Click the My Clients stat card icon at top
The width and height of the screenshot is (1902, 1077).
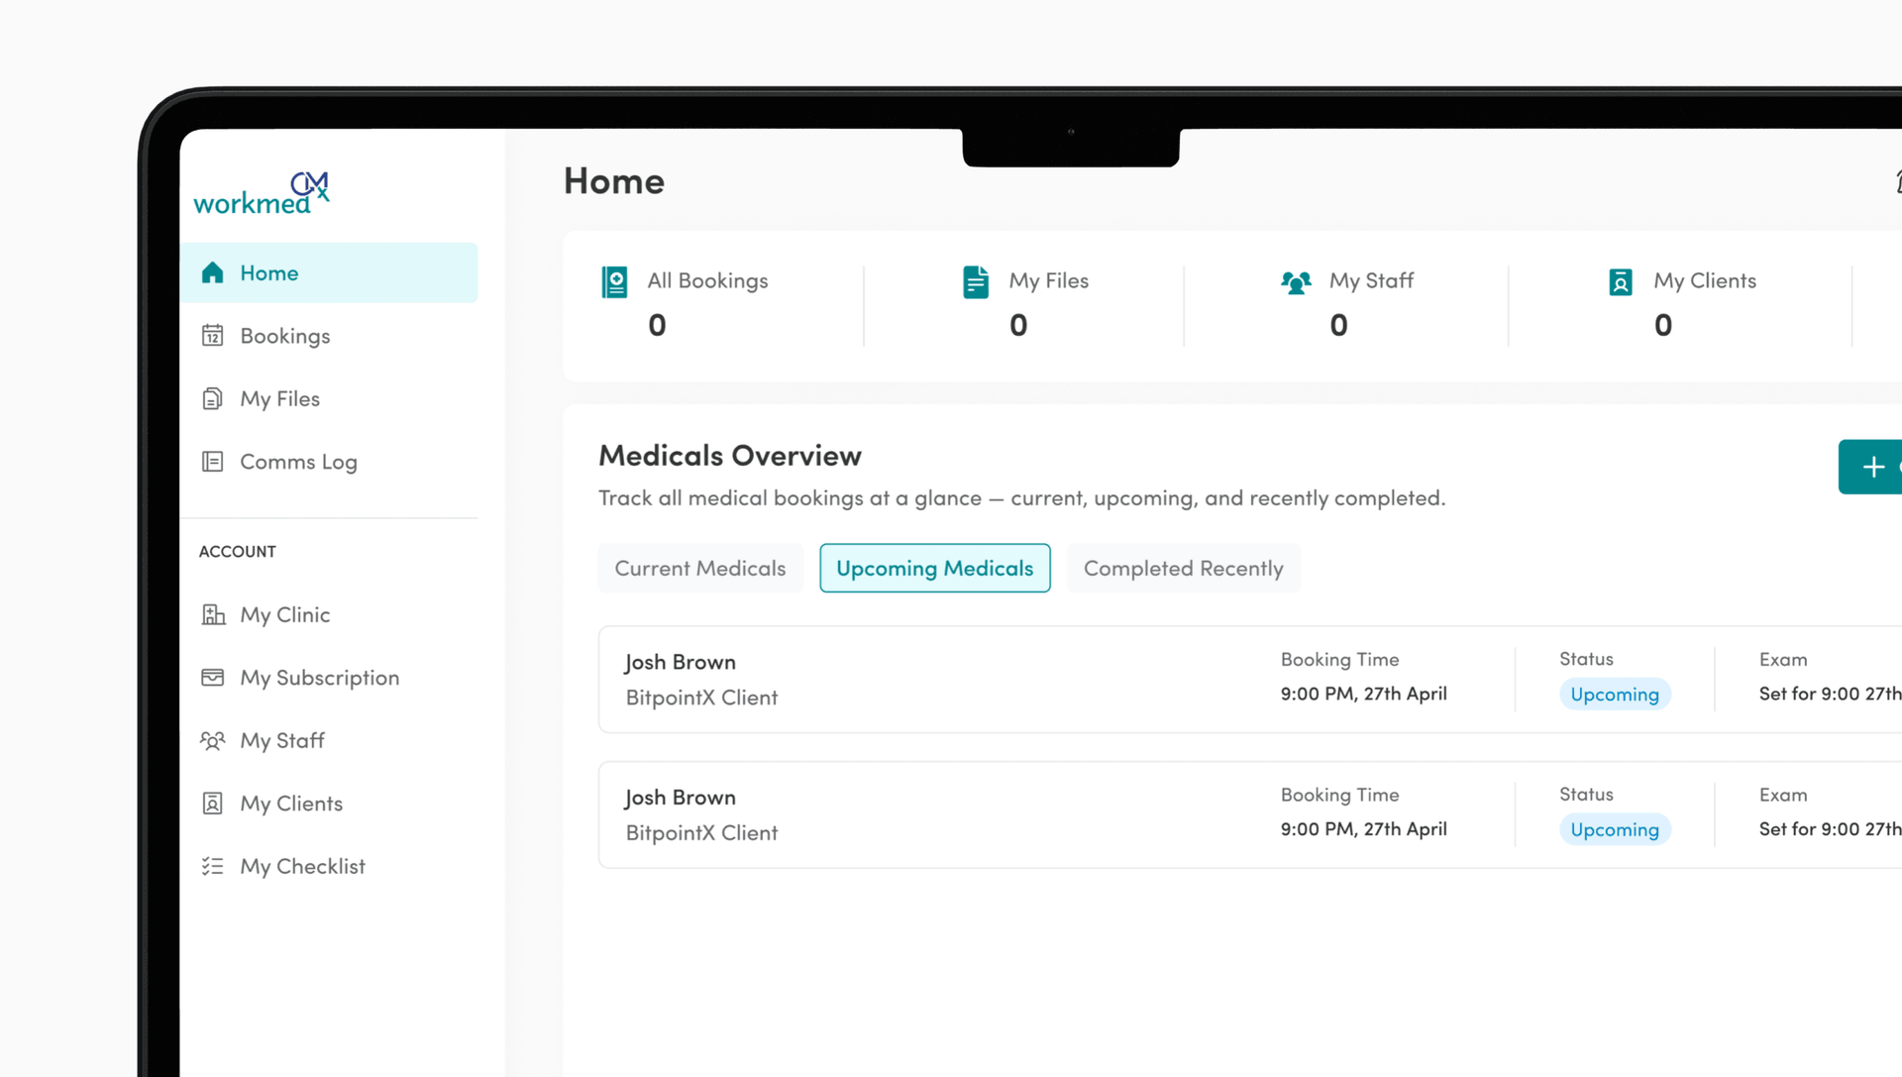pyautogui.click(x=1621, y=282)
